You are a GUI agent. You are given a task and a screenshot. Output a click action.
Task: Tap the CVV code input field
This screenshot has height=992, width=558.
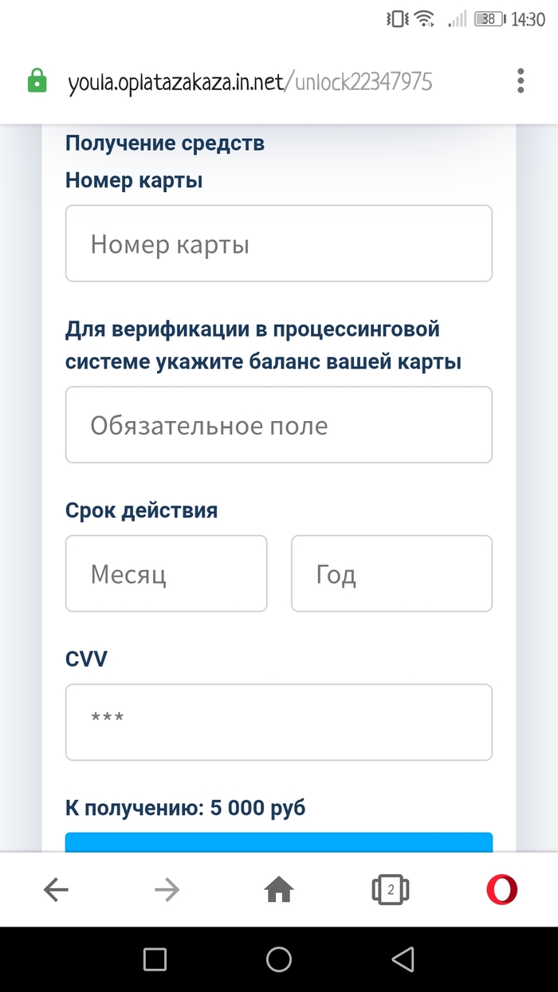(x=279, y=722)
